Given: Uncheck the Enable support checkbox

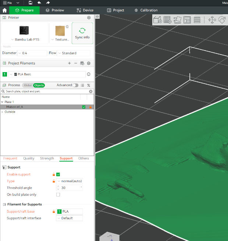Looking at the screenshot, I should pos(58,174).
